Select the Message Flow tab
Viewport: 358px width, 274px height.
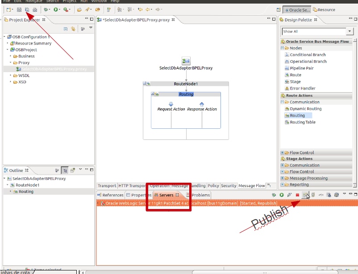pyautogui.click(x=252, y=186)
